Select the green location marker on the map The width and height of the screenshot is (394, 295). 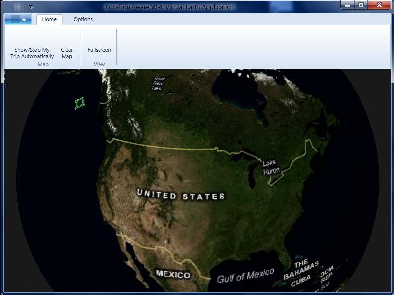80,103
